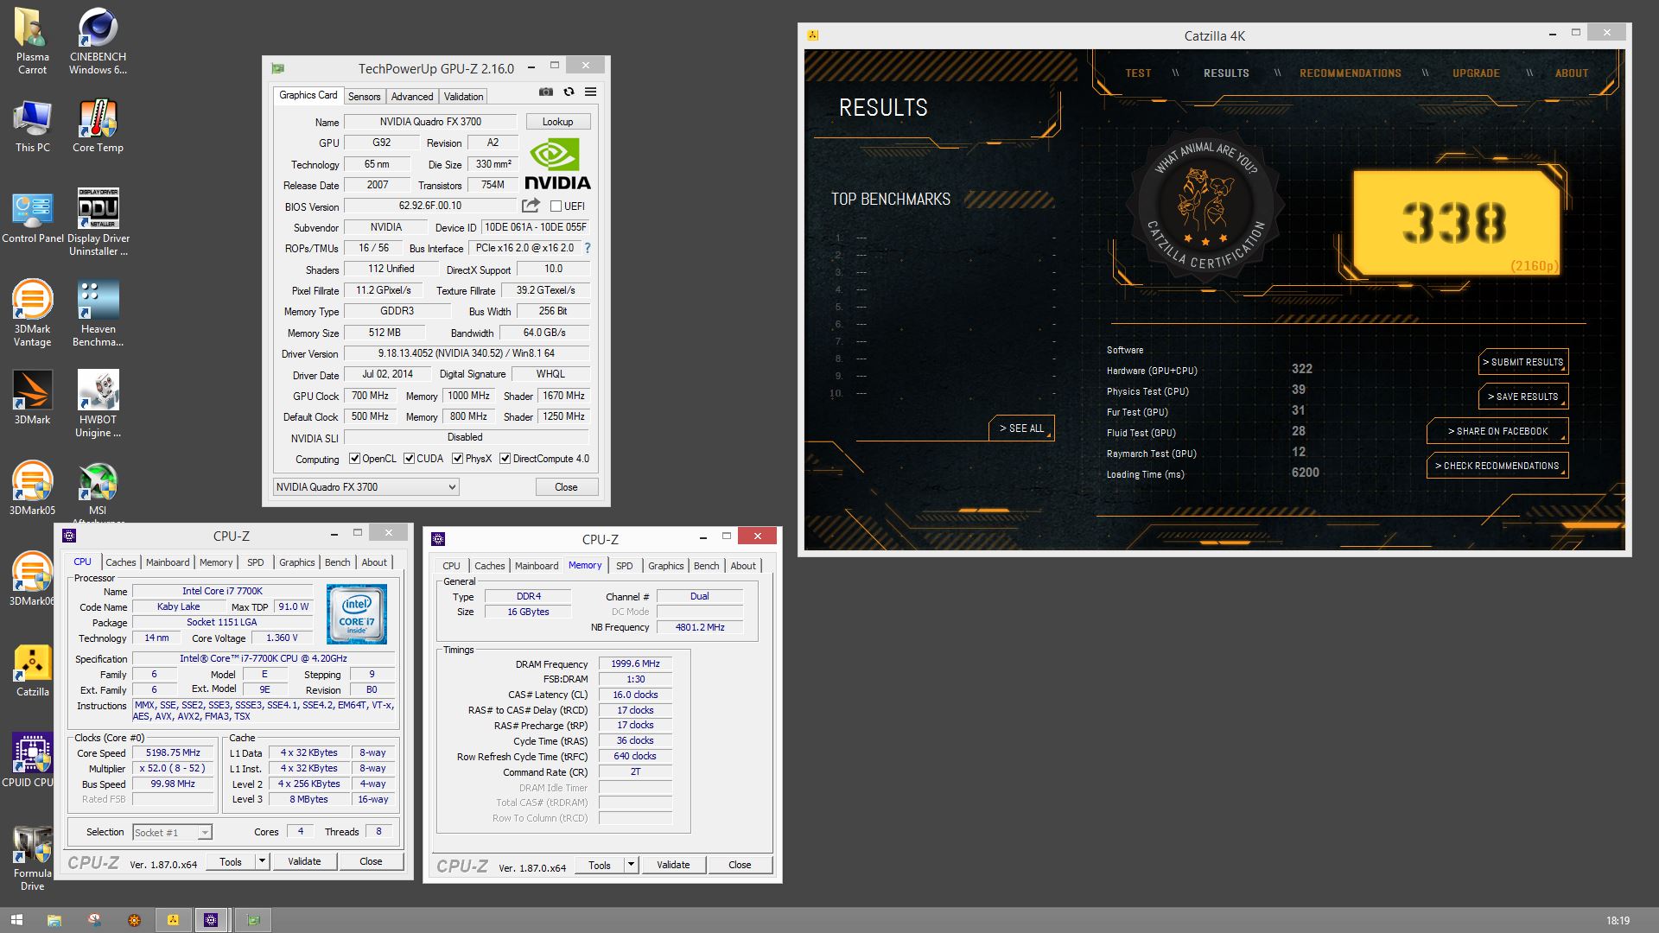Click the 338 score panel in Catzilla
Screen dimensions: 1659x933
1456,223
